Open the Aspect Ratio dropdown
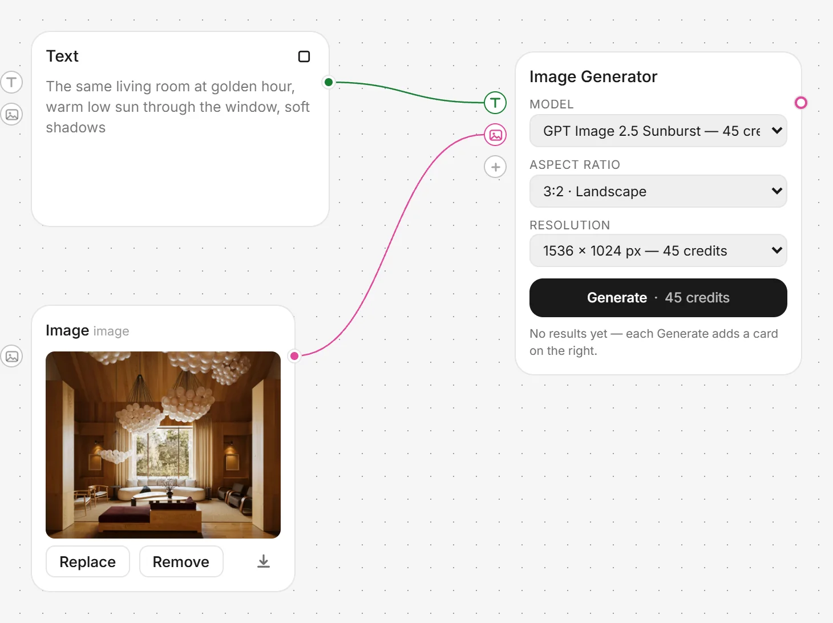The height and width of the screenshot is (623, 833). [658, 191]
